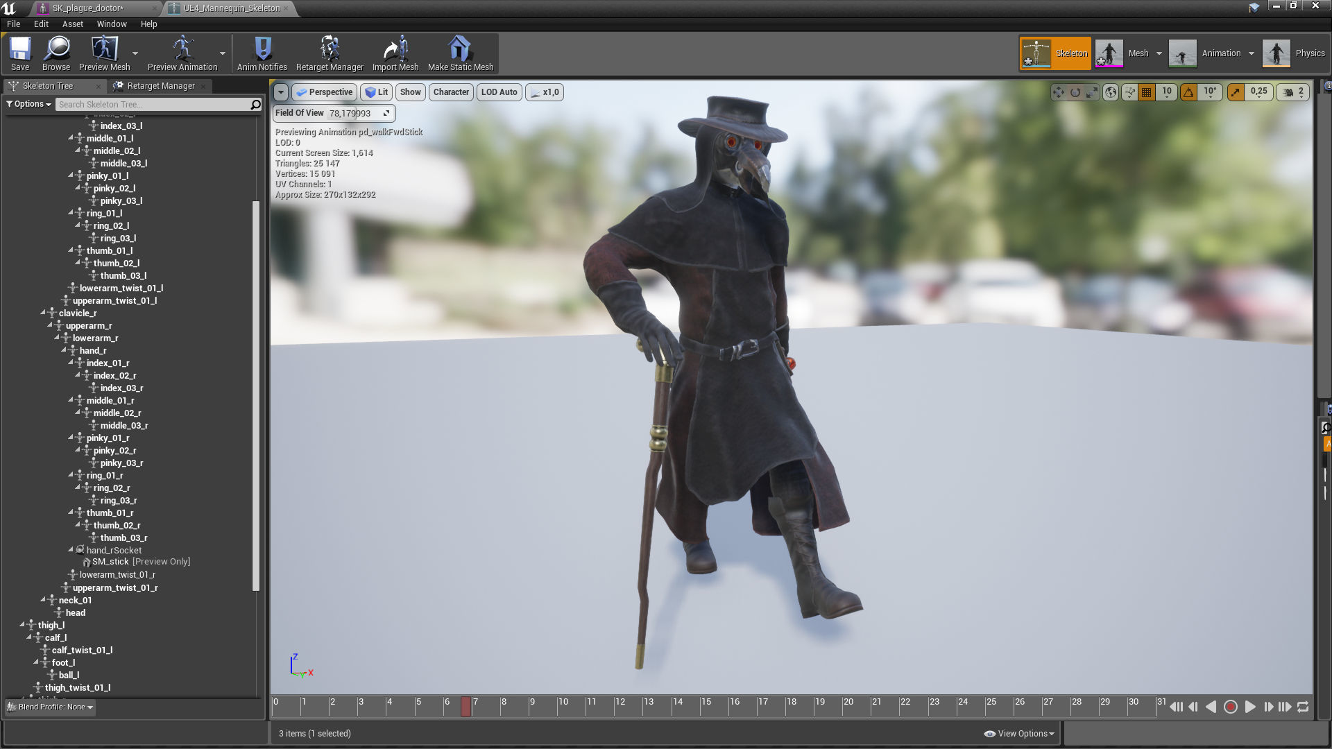Open the Preview Mesh dropdown arrow
The height and width of the screenshot is (749, 1332).
tap(135, 53)
